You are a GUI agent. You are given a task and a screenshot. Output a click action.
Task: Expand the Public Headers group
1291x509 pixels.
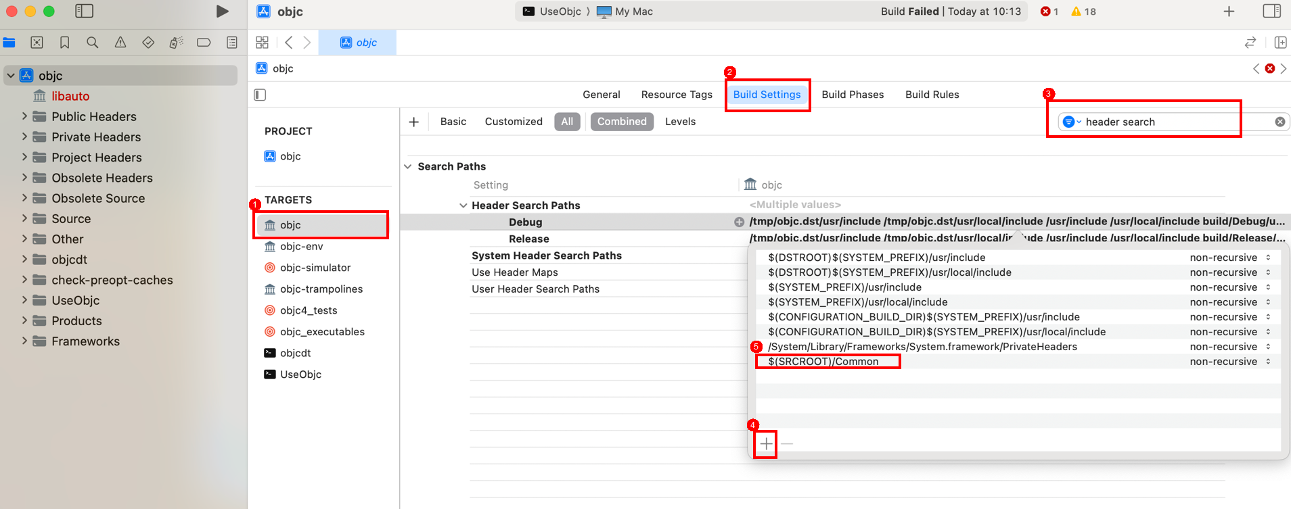[x=24, y=116]
